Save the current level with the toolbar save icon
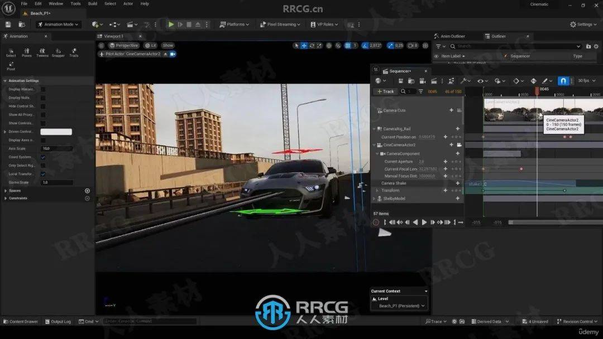 coord(8,24)
